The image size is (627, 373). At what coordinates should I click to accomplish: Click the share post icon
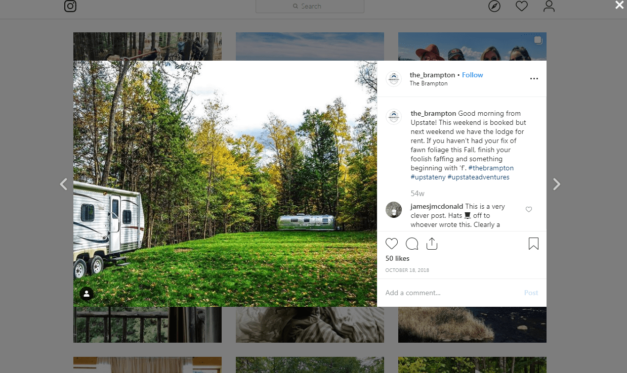[x=432, y=244]
